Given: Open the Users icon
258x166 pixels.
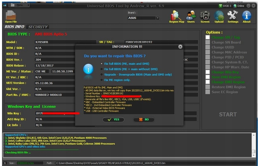Looking at the screenshot, I should (191, 16).
